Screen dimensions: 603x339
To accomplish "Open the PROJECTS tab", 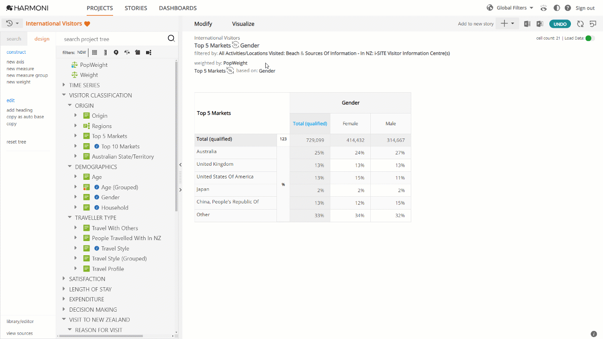I will pyautogui.click(x=100, y=8).
